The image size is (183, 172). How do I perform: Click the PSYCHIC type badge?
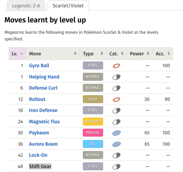tap(93, 133)
